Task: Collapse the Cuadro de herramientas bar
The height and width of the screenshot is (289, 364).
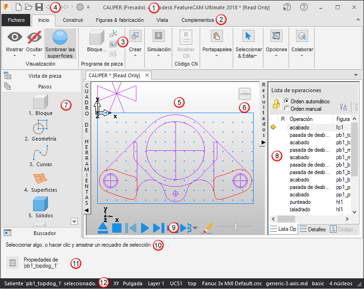Action: pyautogui.click(x=87, y=210)
